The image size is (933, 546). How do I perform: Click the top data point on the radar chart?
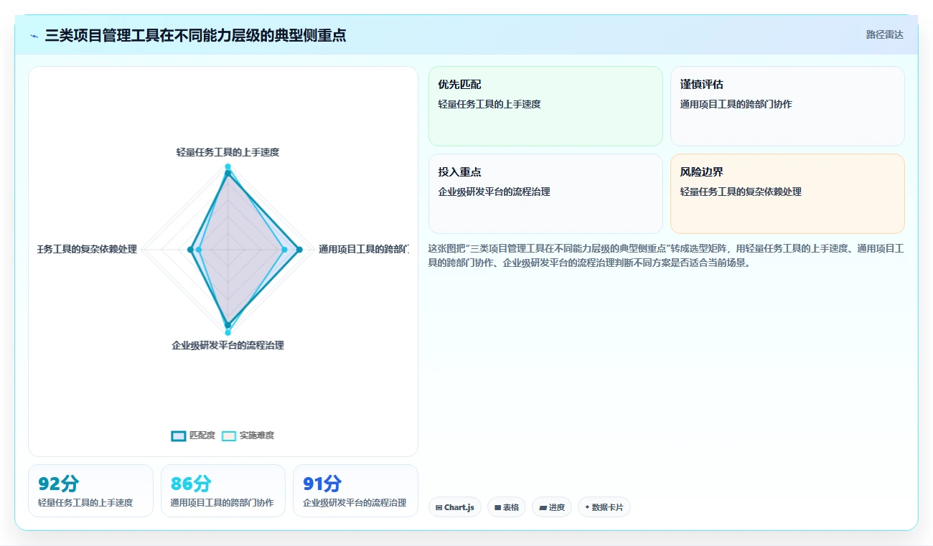click(x=228, y=167)
